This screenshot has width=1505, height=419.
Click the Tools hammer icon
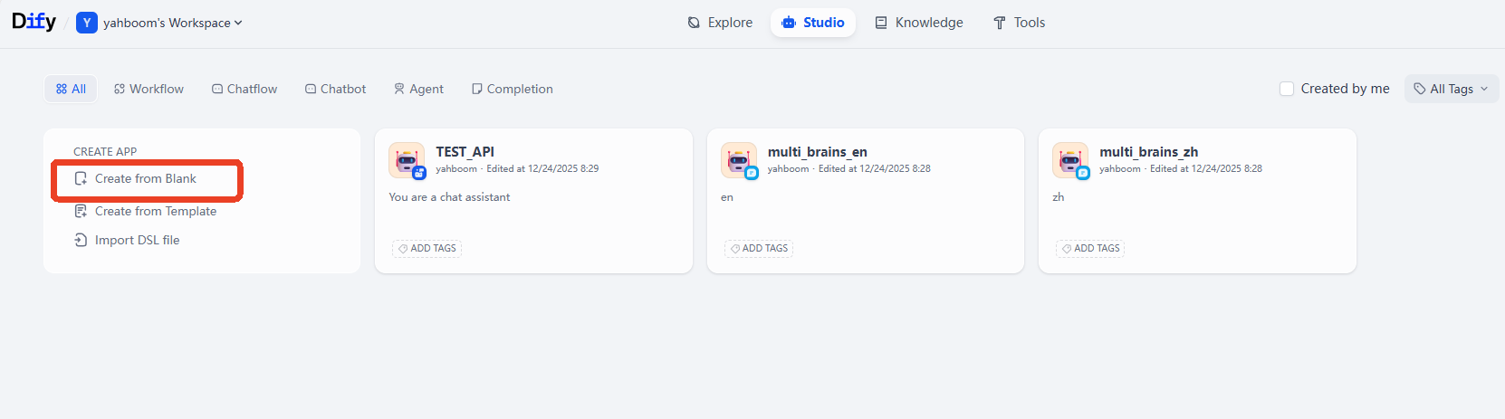coord(1000,23)
